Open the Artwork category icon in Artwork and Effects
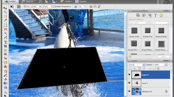 pos(138,15)
